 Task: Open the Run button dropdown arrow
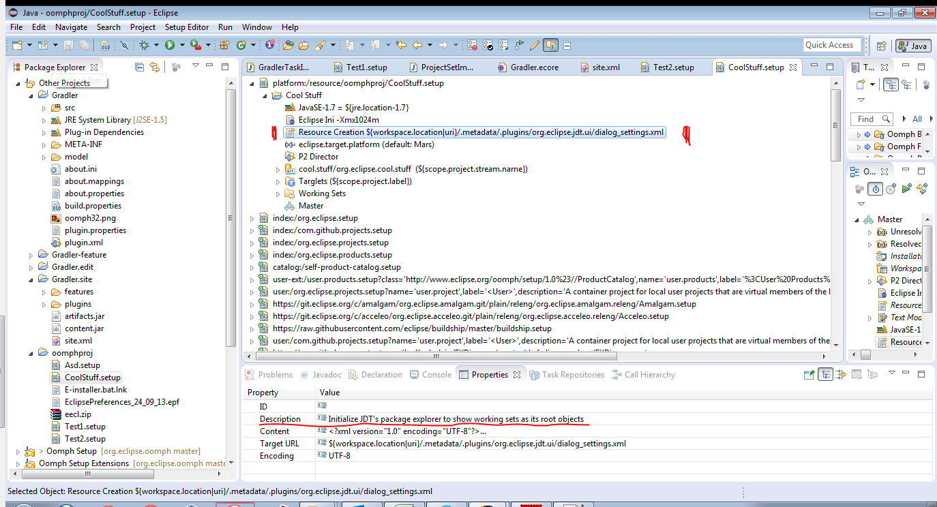182,46
